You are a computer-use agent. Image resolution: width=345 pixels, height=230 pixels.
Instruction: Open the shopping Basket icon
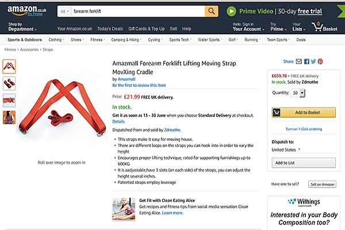(324, 27)
